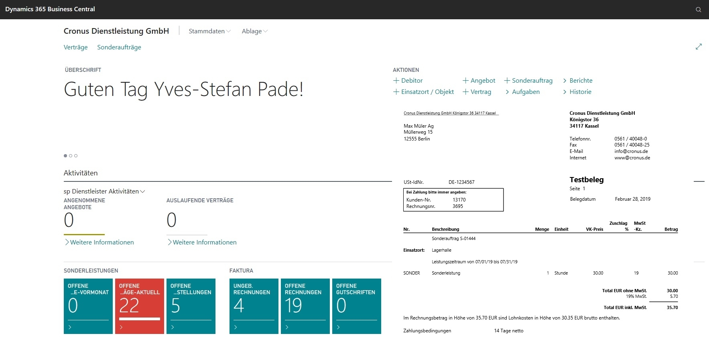The image size is (709, 346).
Task: Expand the Historie action group
Action: click(x=577, y=92)
